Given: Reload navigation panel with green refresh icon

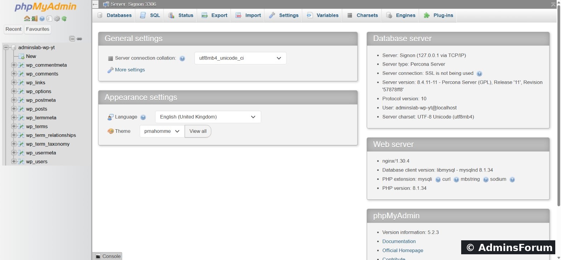Looking at the screenshot, I should (64, 19).
